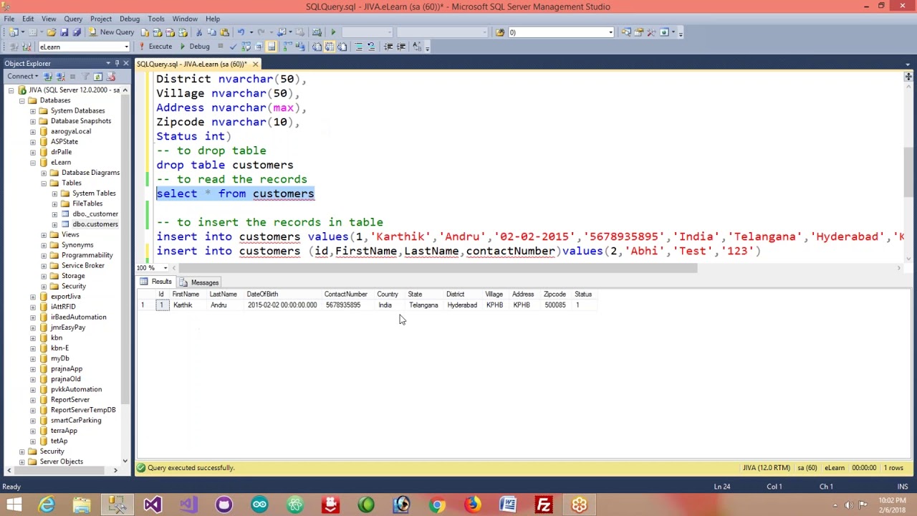The width and height of the screenshot is (917, 516).
Task: Click the Increase Indent icon
Action: pos(400,47)
